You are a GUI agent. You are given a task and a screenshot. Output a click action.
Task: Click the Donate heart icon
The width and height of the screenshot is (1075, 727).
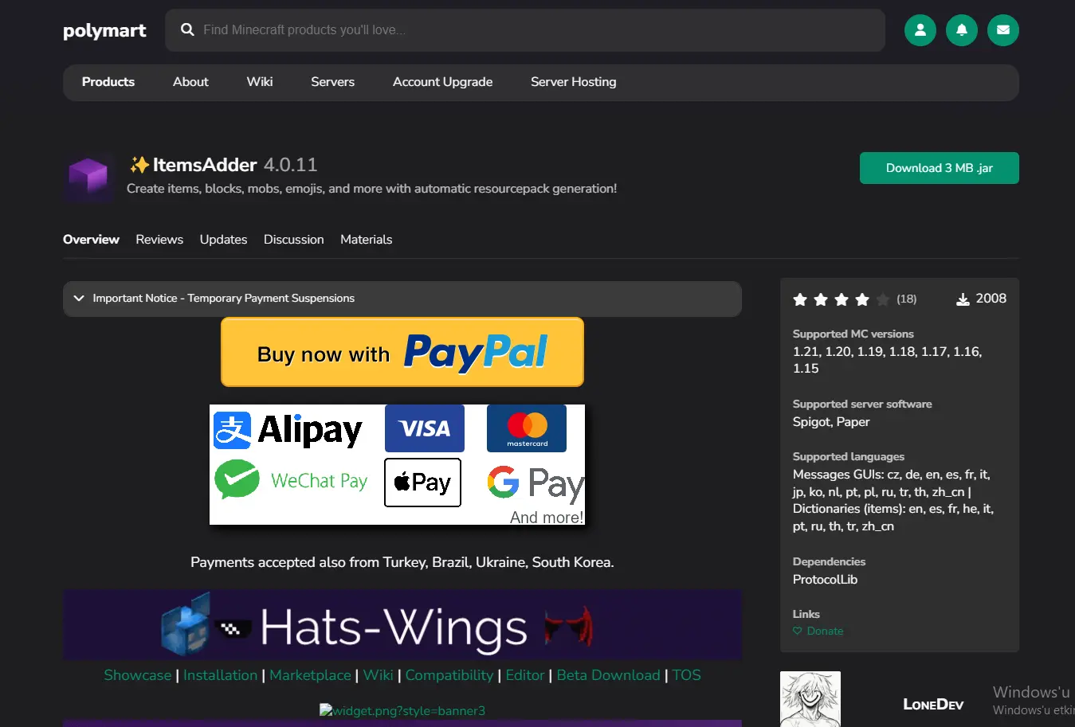tap(797, 631)
